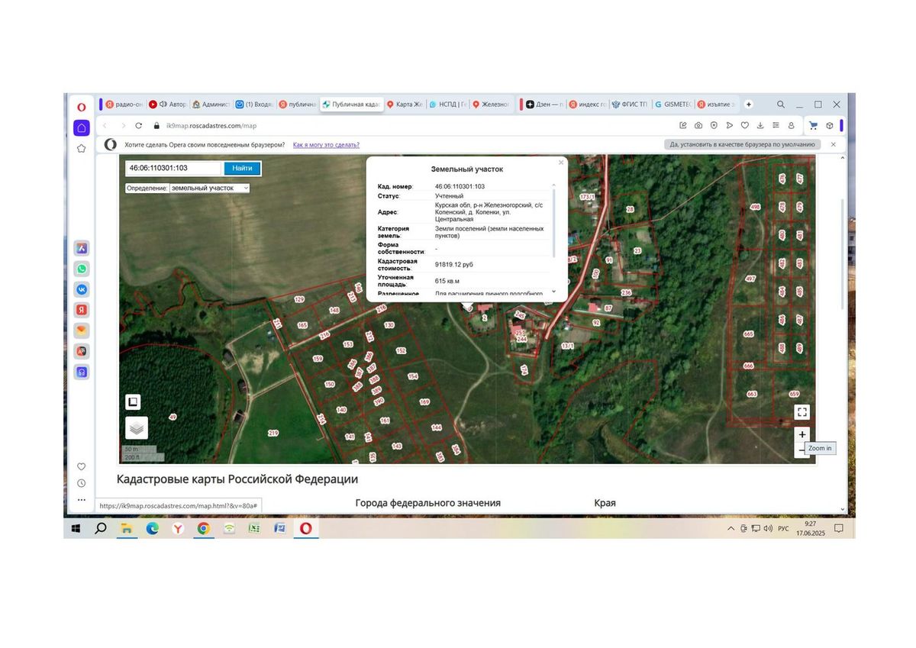Image resolution: width=916 pixels, height=648 pixels.
Task: Toggle fullscreen map view
Action: (x=801, y=412)
